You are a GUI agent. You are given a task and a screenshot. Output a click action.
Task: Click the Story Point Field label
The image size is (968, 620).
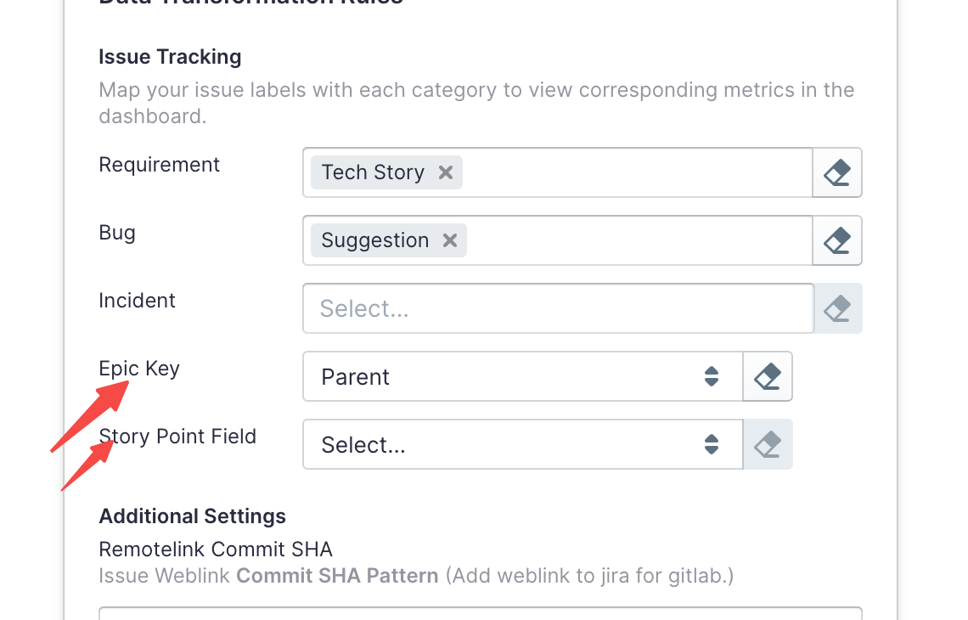point(177,437)
